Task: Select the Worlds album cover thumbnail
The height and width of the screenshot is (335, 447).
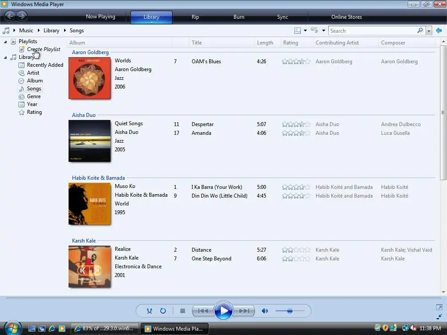Action: click(x=89, y=78)
